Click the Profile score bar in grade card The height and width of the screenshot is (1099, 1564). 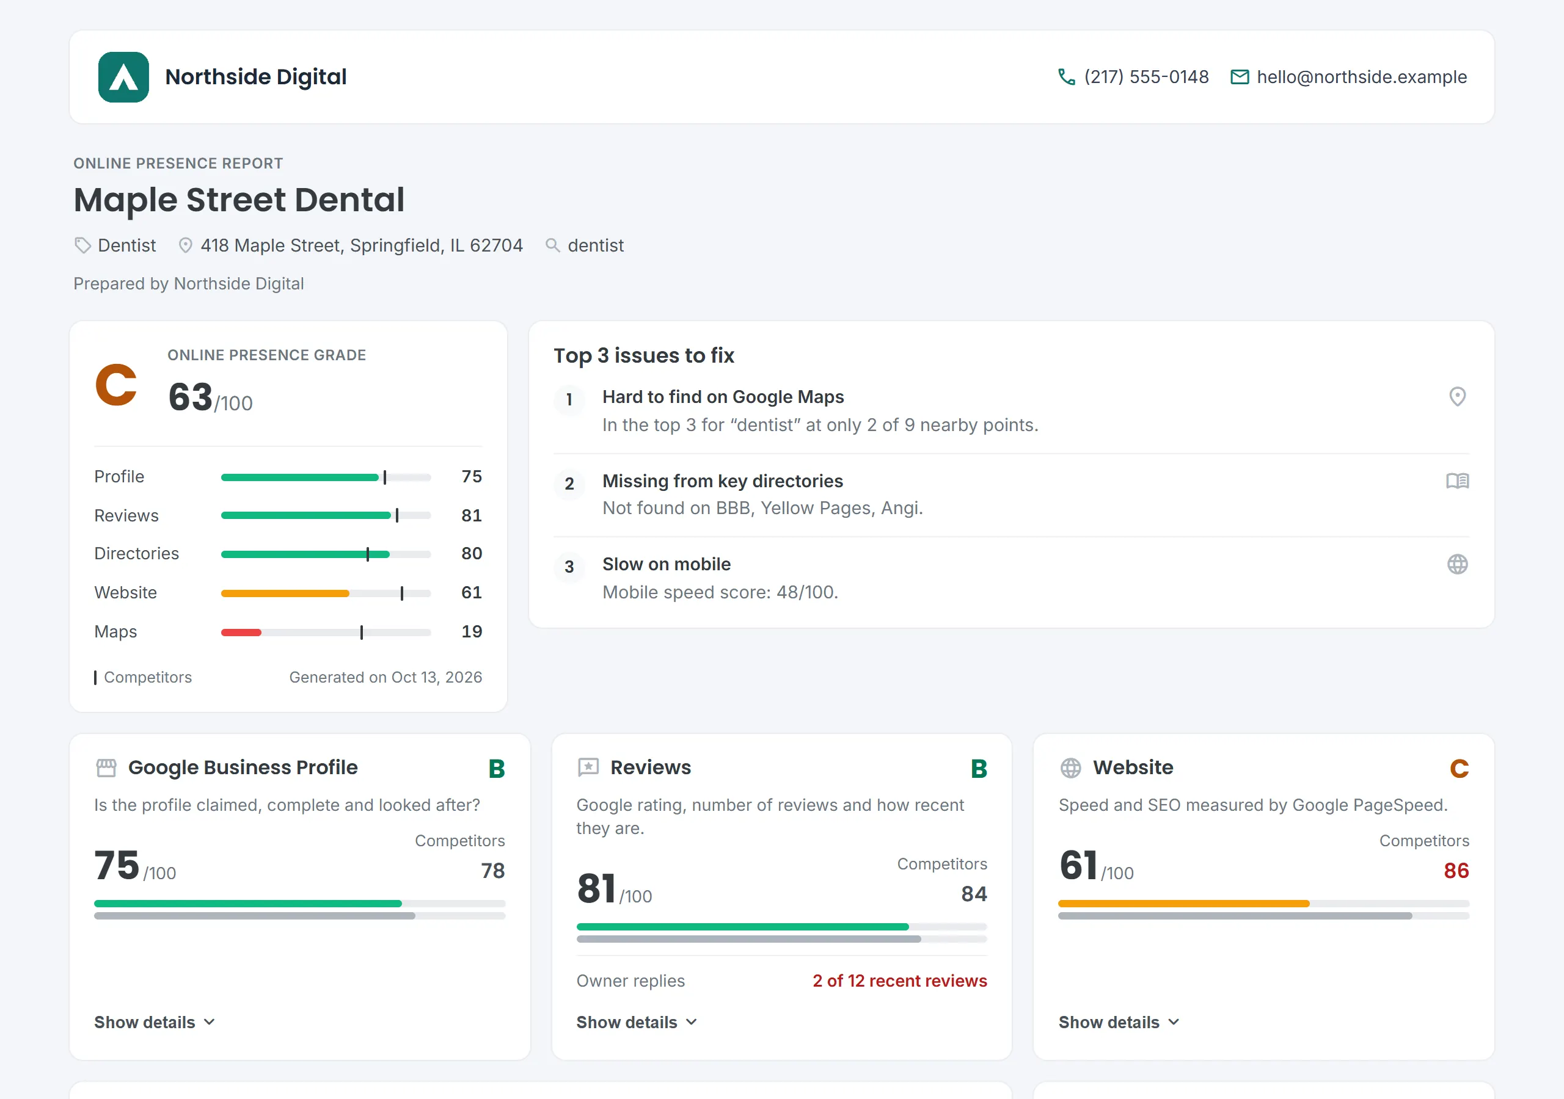tap(326, 477)
